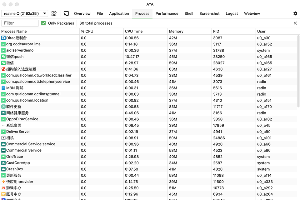
Task: Click the 游戏中心 game icon
Action: [x=3, y=188]
